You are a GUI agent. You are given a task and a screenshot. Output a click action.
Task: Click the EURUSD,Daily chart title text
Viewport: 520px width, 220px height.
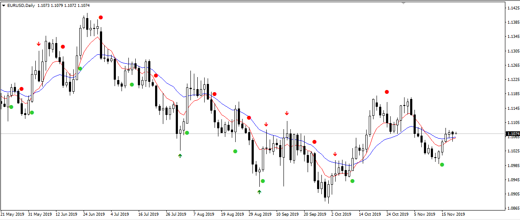[x=22, y=5]
